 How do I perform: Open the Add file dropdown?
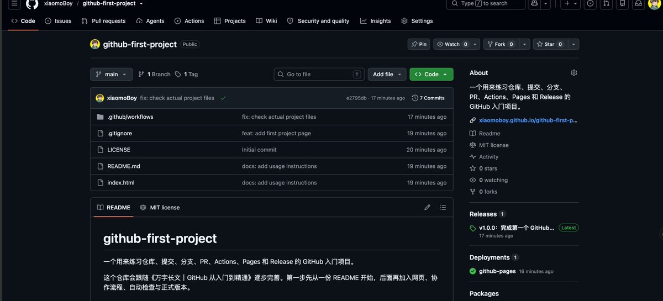[387, 74]
